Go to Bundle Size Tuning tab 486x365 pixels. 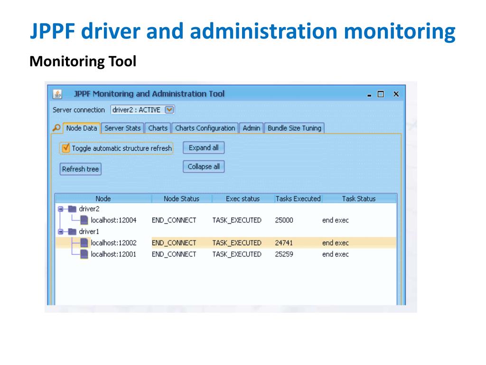coord(294,128)
